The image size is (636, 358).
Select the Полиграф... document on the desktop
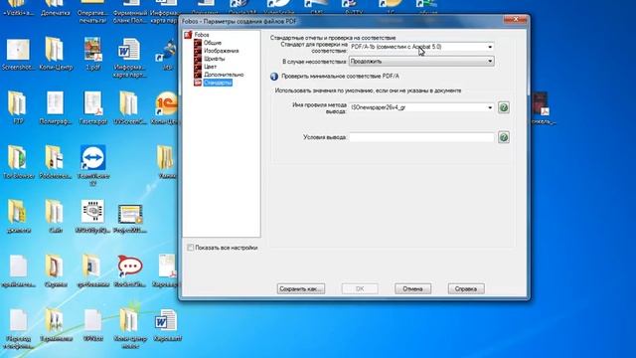click(56, 108)
